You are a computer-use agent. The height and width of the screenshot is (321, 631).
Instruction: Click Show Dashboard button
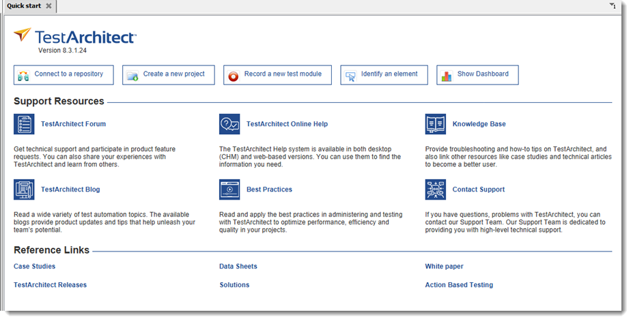pyautogui.click(x=477, y=75)
